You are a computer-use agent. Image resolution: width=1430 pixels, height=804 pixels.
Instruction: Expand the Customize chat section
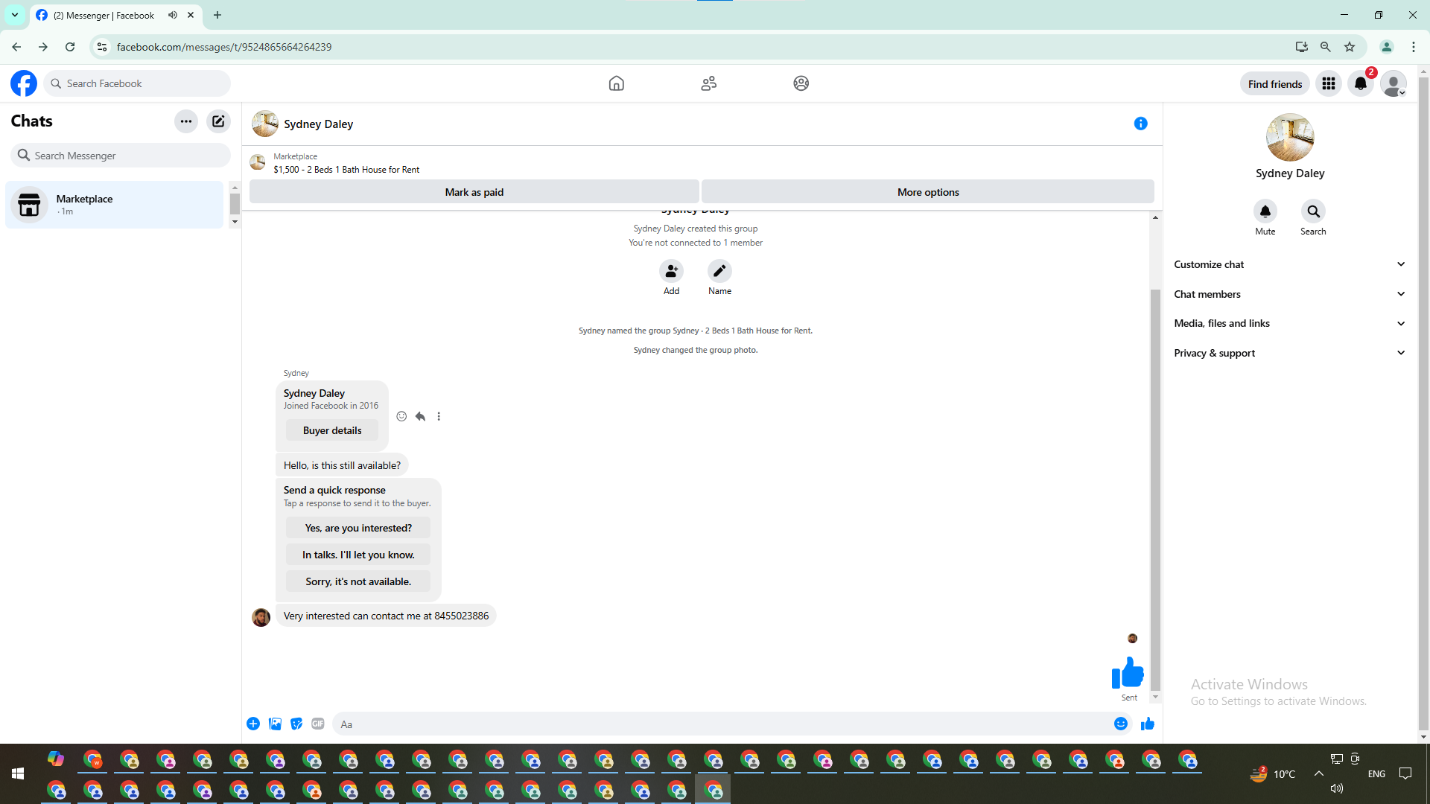pyautogui.click(x=1289, y=264)
